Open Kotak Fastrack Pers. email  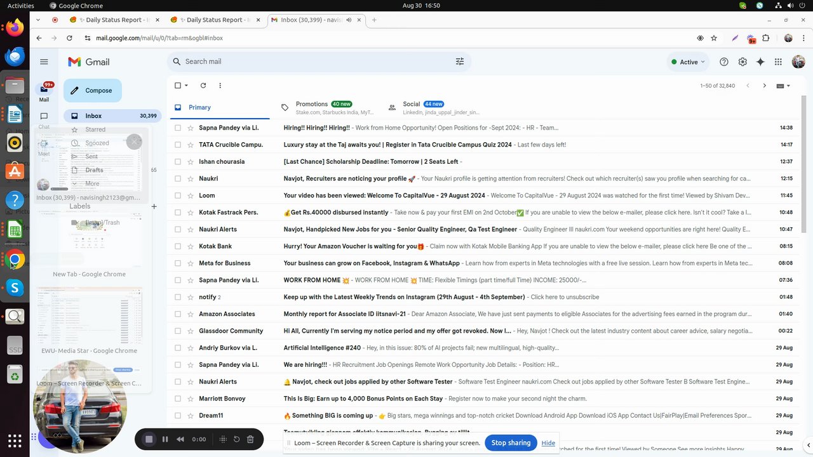click(x=483, y=213)
